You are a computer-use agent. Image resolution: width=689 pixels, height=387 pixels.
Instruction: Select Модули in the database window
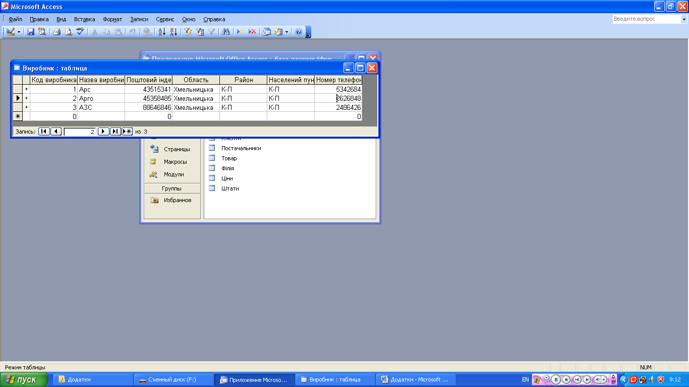pos(168,174)
